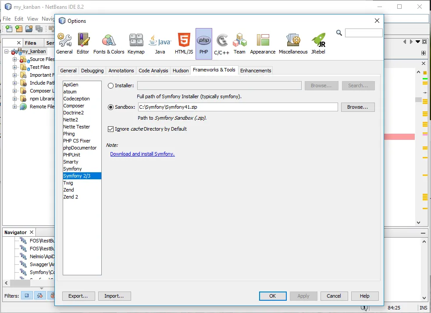Select Doctrine2 in the frameworks list

tap(82, 113)
